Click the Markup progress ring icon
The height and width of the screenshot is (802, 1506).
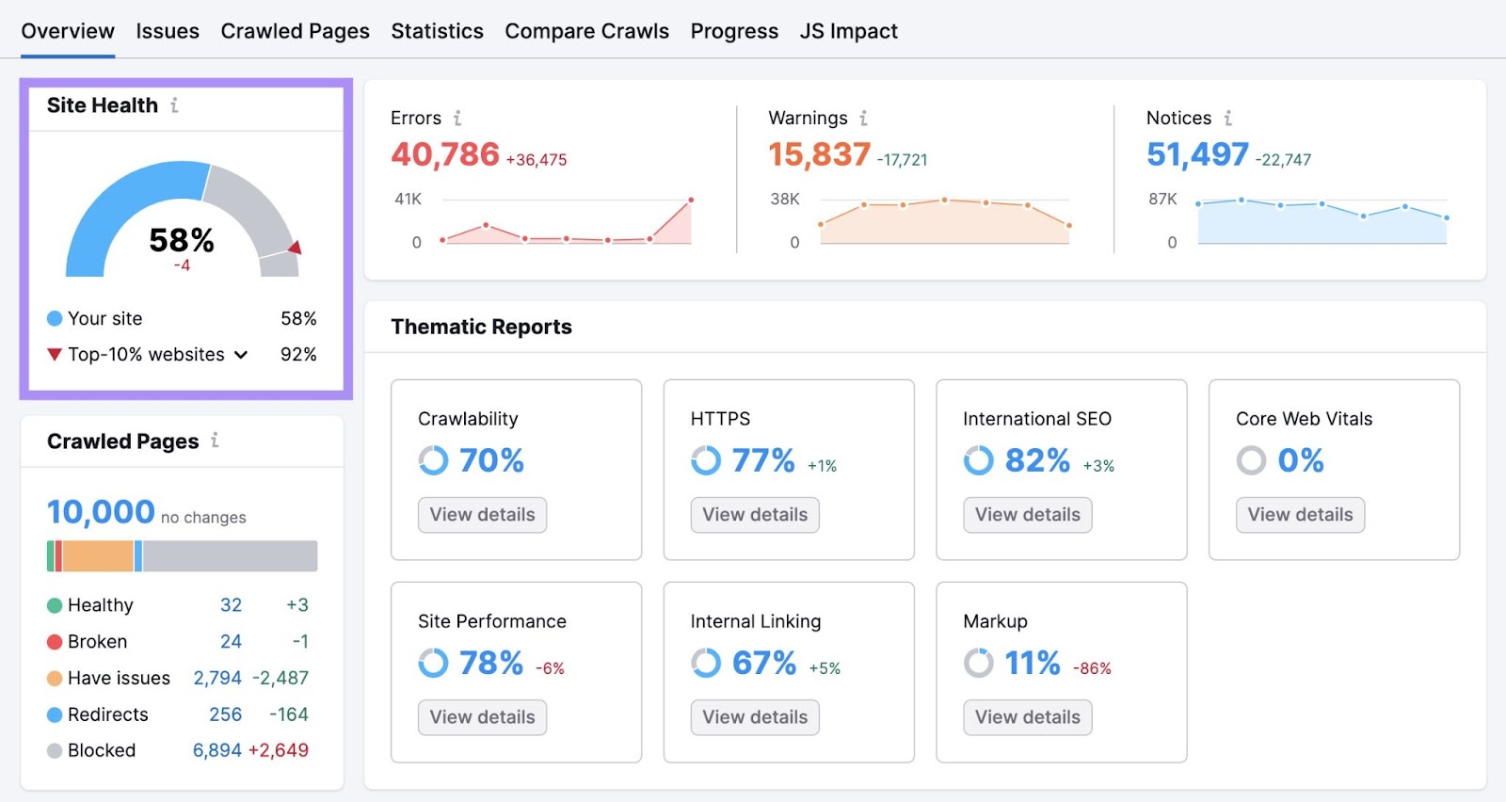(978, 663)
